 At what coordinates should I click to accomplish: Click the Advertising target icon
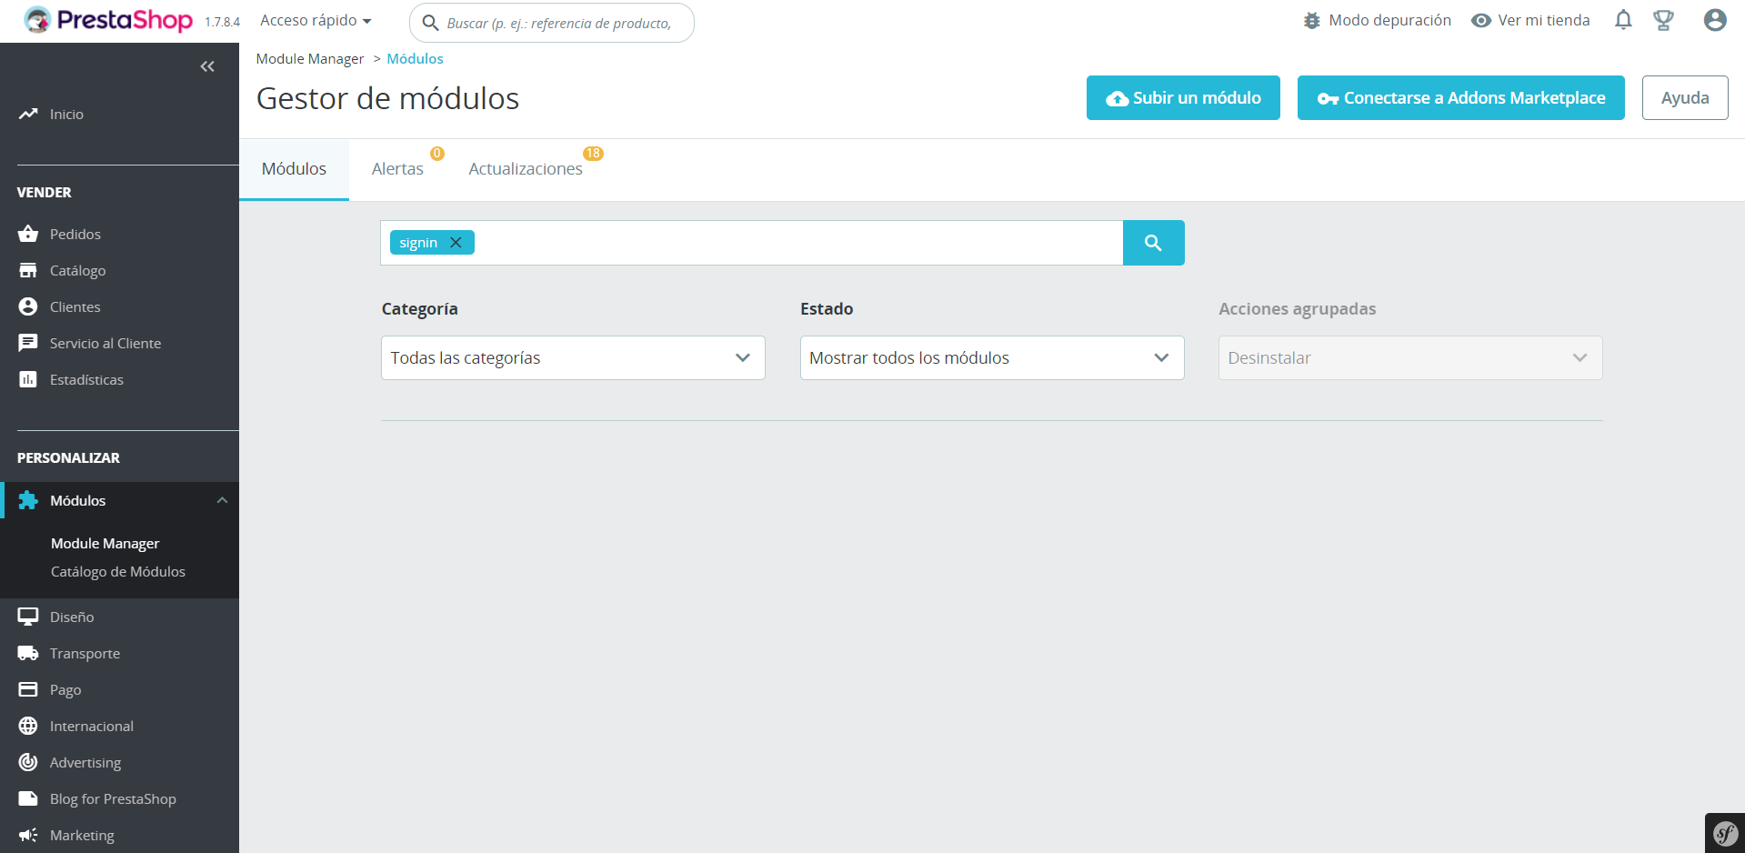[28, 762]
